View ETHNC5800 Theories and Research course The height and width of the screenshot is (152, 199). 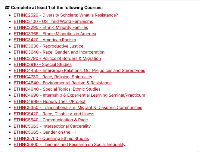[70, 144]
